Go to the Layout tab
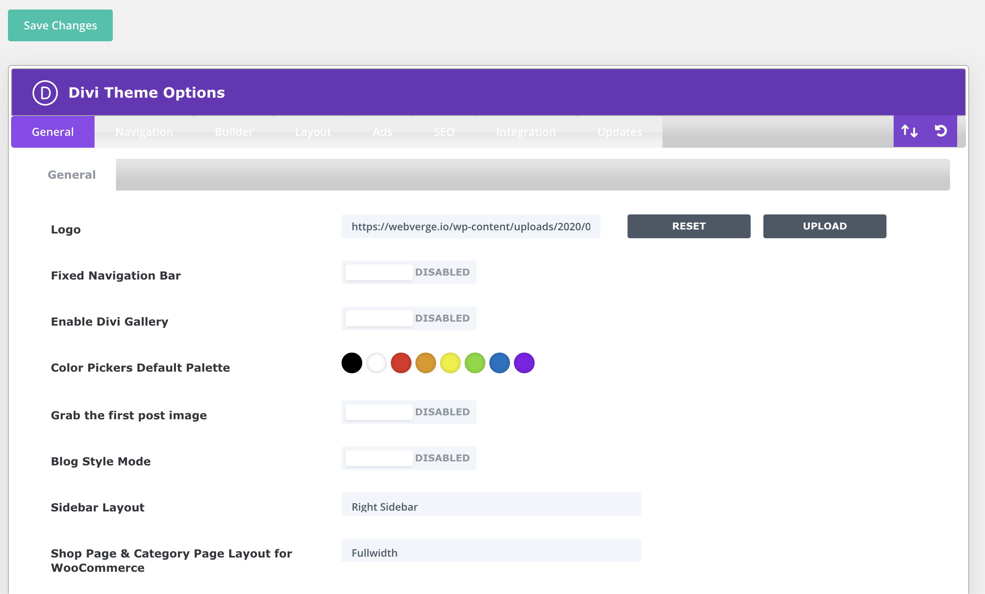Screen dimensions: 985x594 (313, 132)
